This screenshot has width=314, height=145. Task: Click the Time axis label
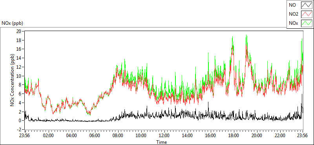pos(162,142)
